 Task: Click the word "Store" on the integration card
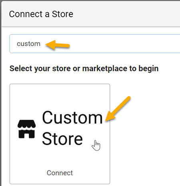[x=62, y=139]
